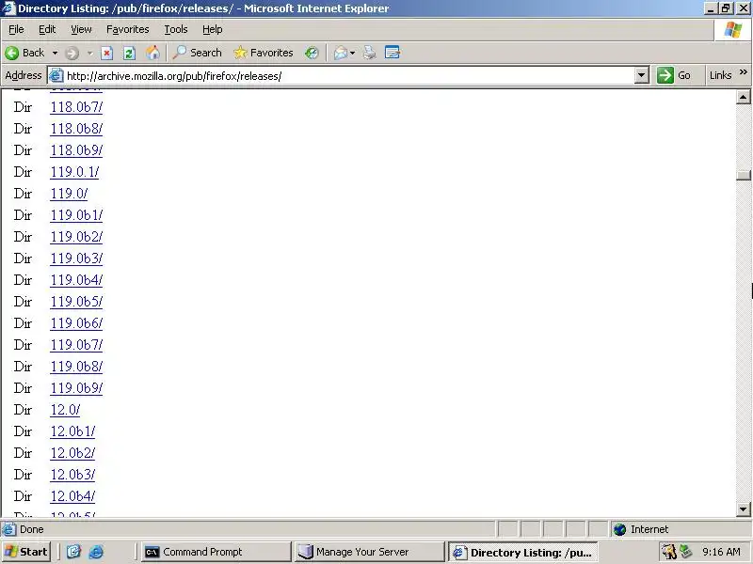Open the 118.0b8/ directory link

click(76, 129)
